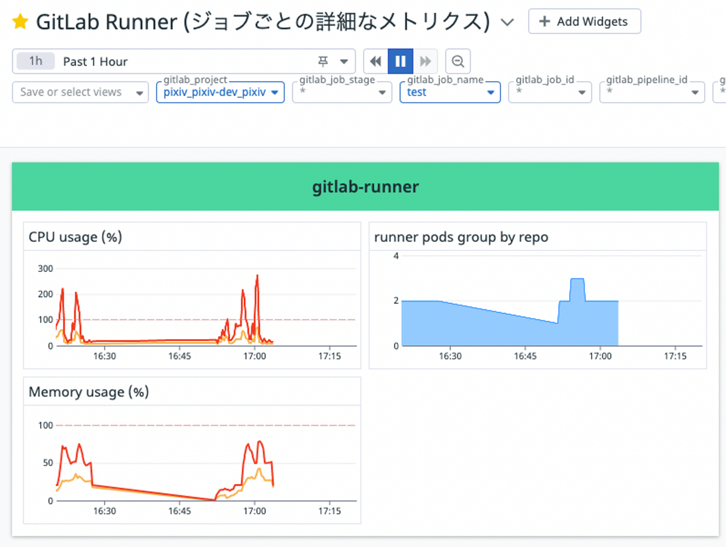Open the Save or select views dropdown
The image size is (726, 547).
click(x=79, y=92)
